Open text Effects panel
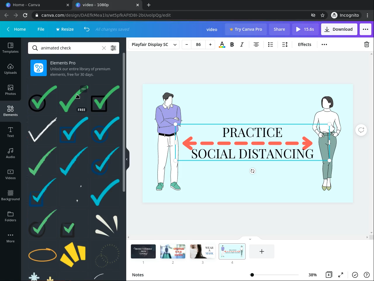This screenshot has width=374, height=281. click(304, 44)
